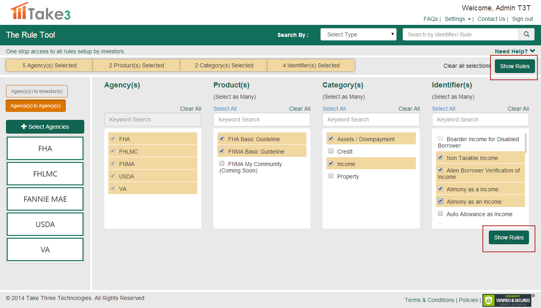
Task: Expand the Need Help chevron
Action: click(x=532, y=51)
